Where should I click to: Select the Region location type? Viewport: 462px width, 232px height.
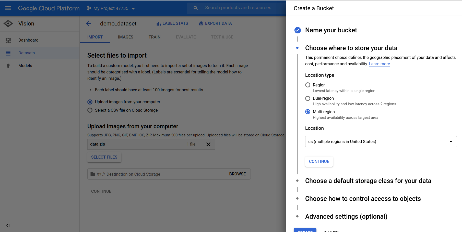pos(308,85)
